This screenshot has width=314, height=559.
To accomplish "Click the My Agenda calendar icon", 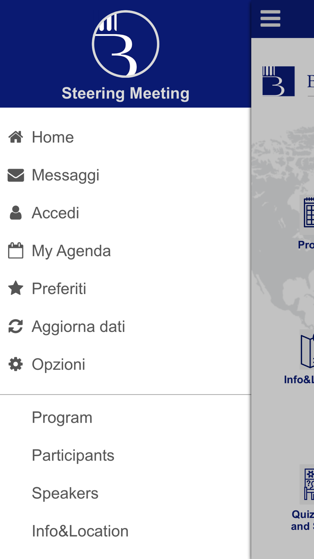I will pos(16,251).
